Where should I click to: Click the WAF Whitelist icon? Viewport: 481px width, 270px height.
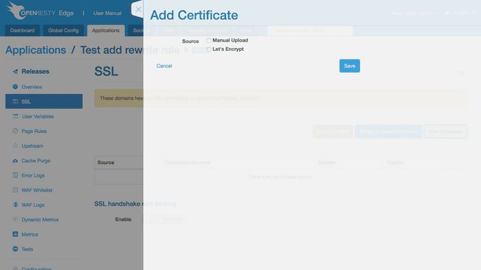(x=15, y=190)
